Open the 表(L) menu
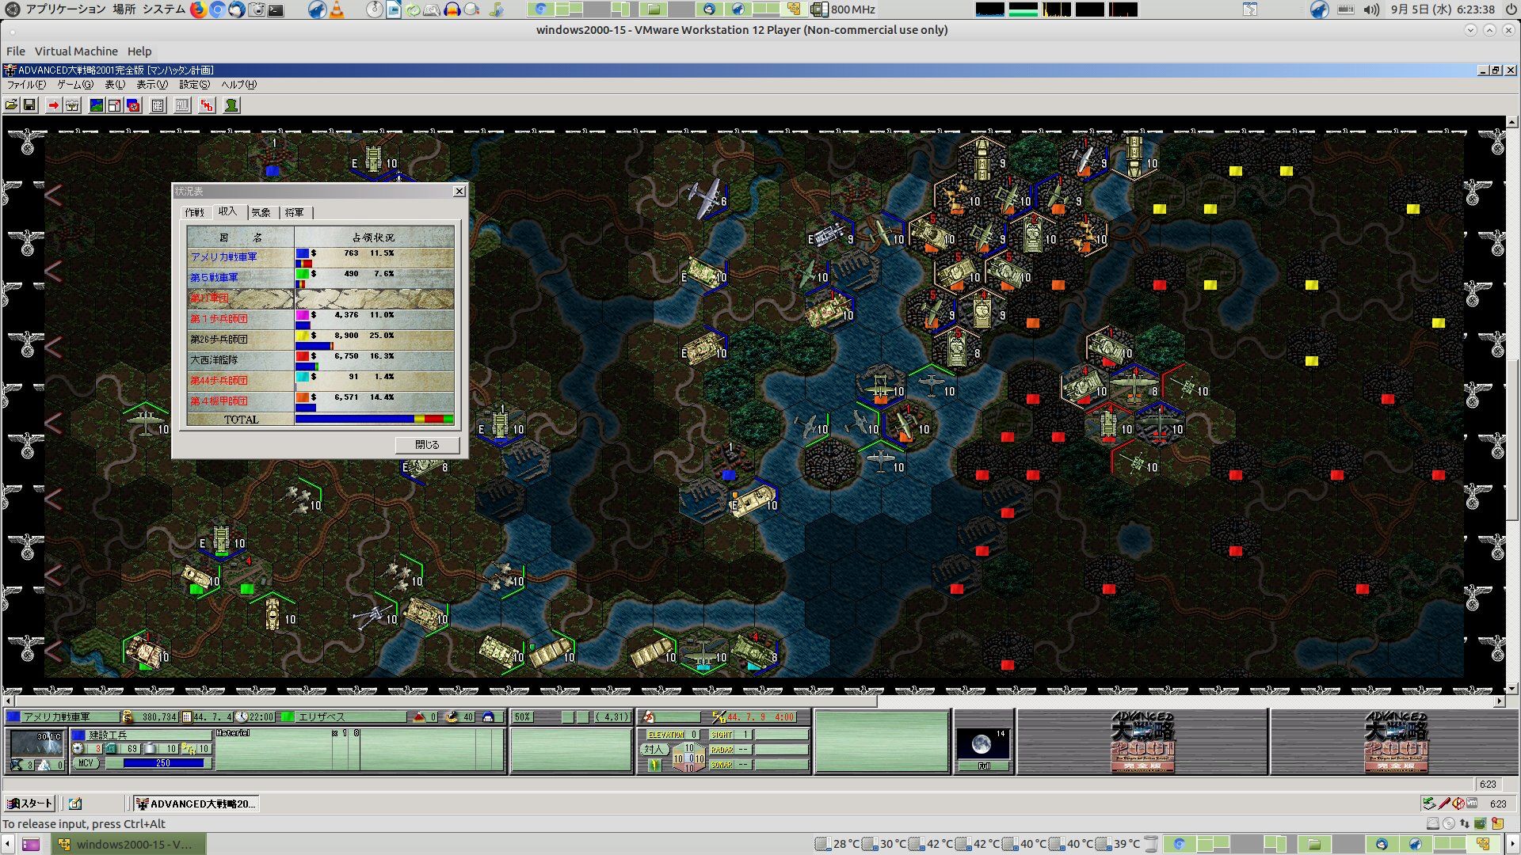 click(x=115, y=85)
